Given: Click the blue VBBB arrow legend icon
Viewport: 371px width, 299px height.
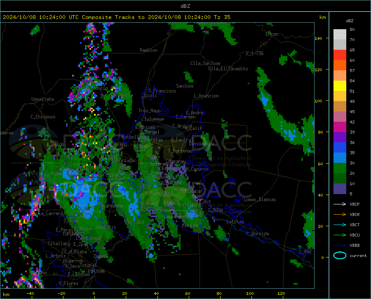Looking at the screenshot, I should tap(340, 245).
